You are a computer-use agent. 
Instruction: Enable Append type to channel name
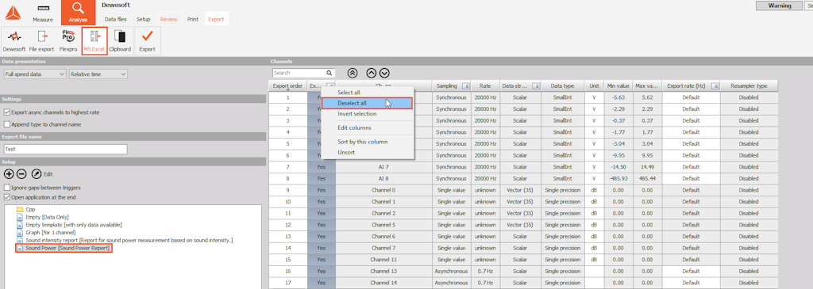(6, 124)
